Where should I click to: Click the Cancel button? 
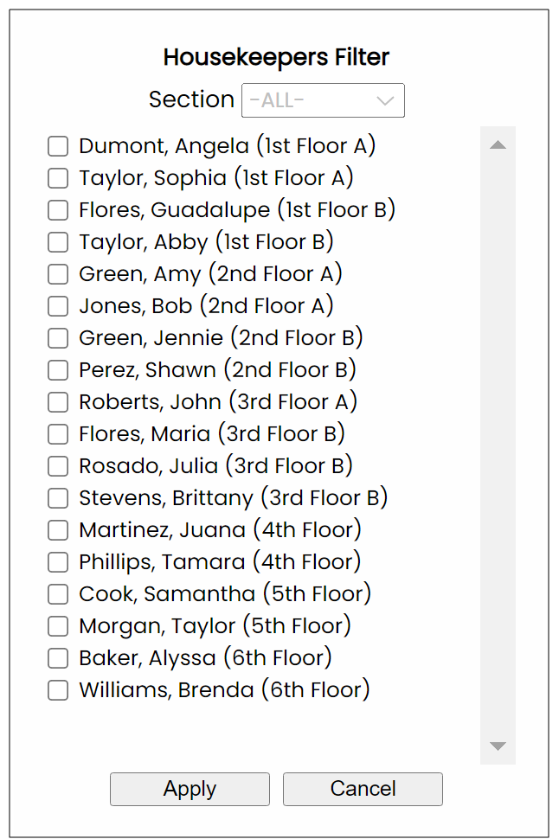363,789
